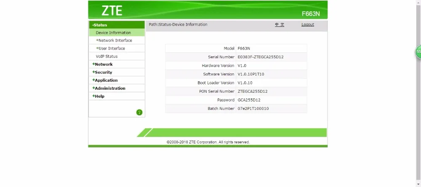Click the Hardware Version V1.0 value

click(x=242, y=65)
